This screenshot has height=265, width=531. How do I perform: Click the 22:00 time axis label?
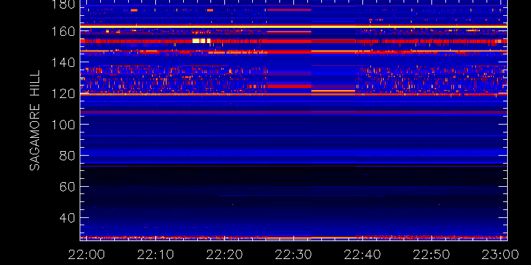click(x=86, y=254)
